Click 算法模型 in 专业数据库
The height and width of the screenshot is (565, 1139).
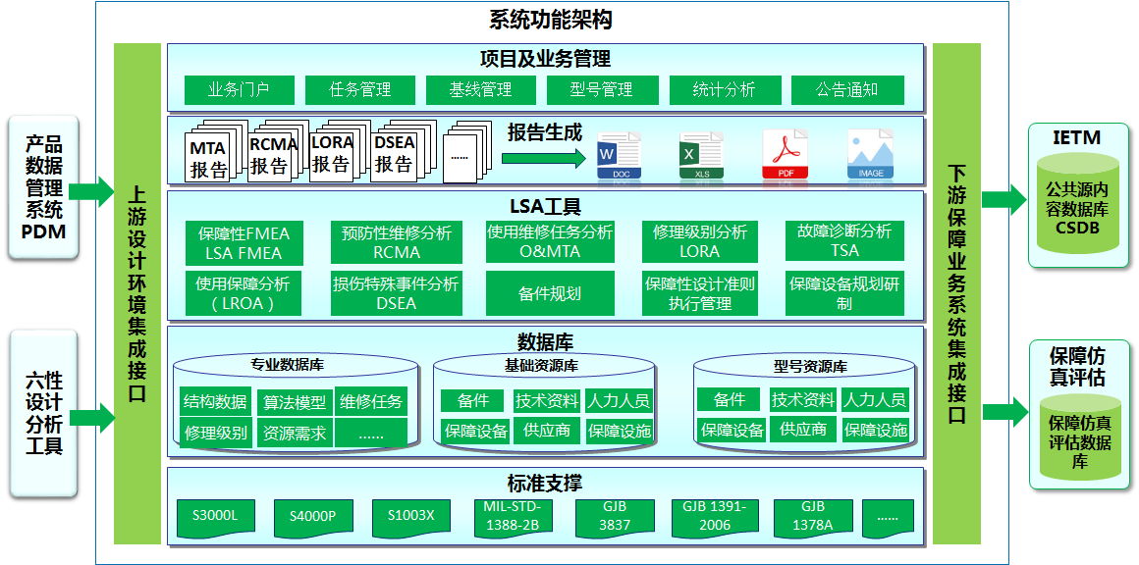pos(295,402)
